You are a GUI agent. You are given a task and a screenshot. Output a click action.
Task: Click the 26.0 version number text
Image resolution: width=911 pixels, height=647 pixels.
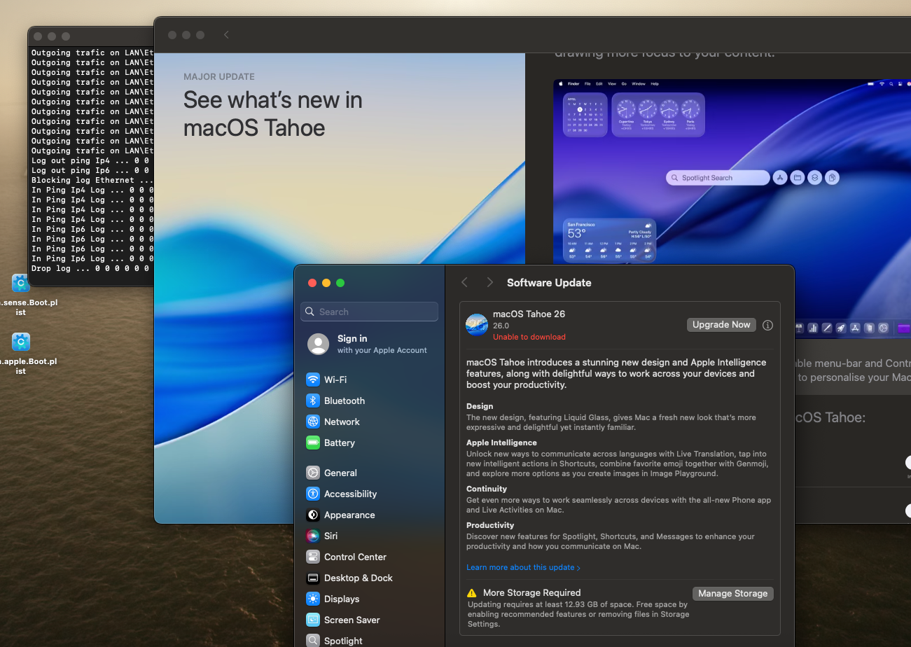coord(501,326)
